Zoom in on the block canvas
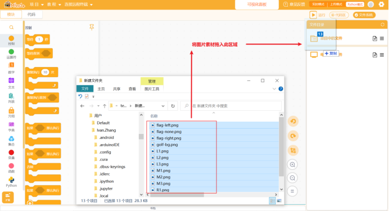389x211 pixels. click(292, 164)
